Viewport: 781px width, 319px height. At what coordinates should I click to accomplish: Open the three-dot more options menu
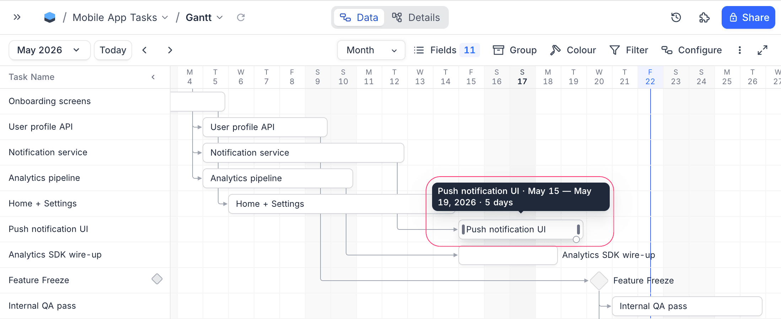tap(740, 50)
